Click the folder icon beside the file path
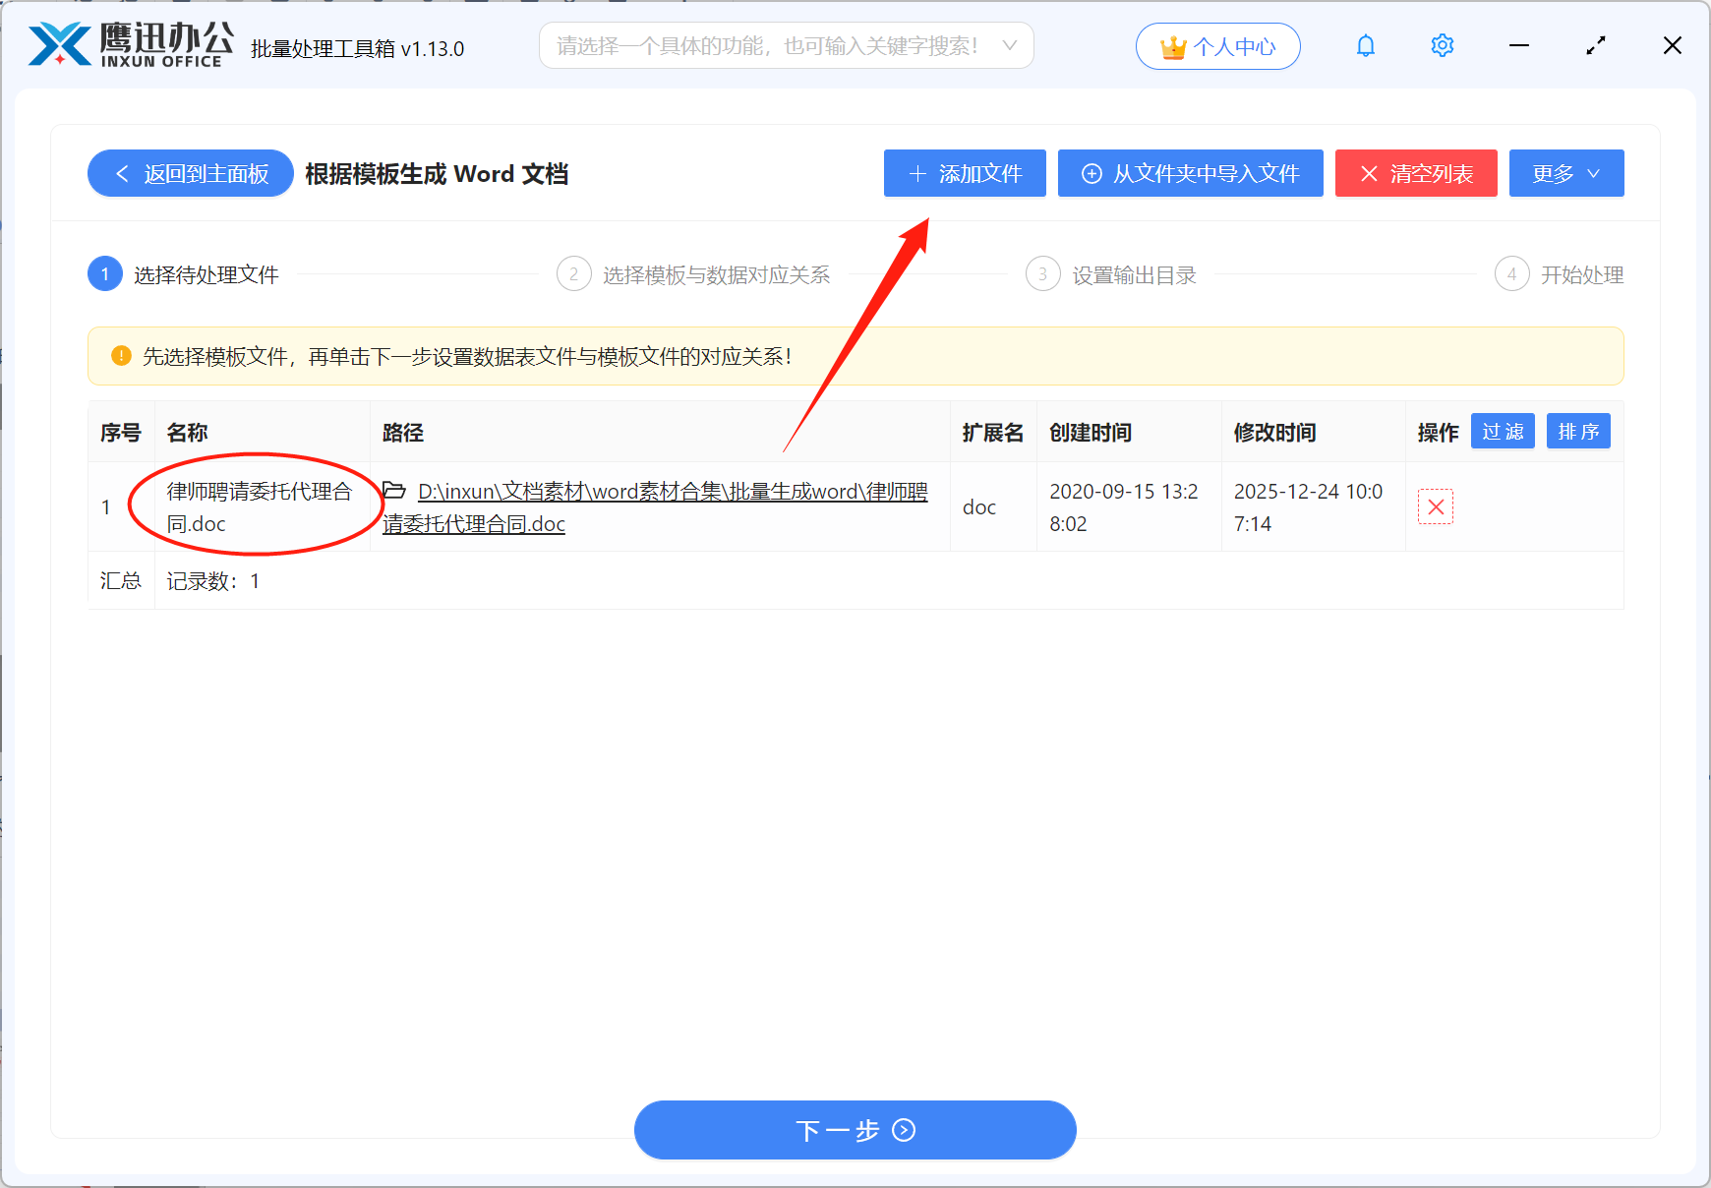Viewport: 1711px width, 1188px height. 392,491
